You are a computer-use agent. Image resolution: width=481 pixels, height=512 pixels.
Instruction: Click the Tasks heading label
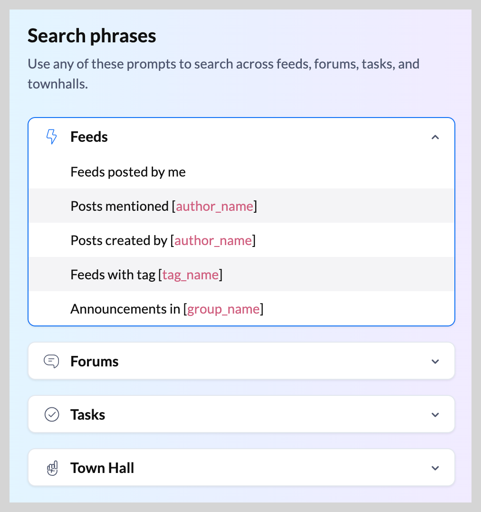click(x=88, y=415)
